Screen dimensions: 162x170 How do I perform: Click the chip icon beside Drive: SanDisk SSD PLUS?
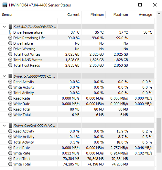coord(10,125)
